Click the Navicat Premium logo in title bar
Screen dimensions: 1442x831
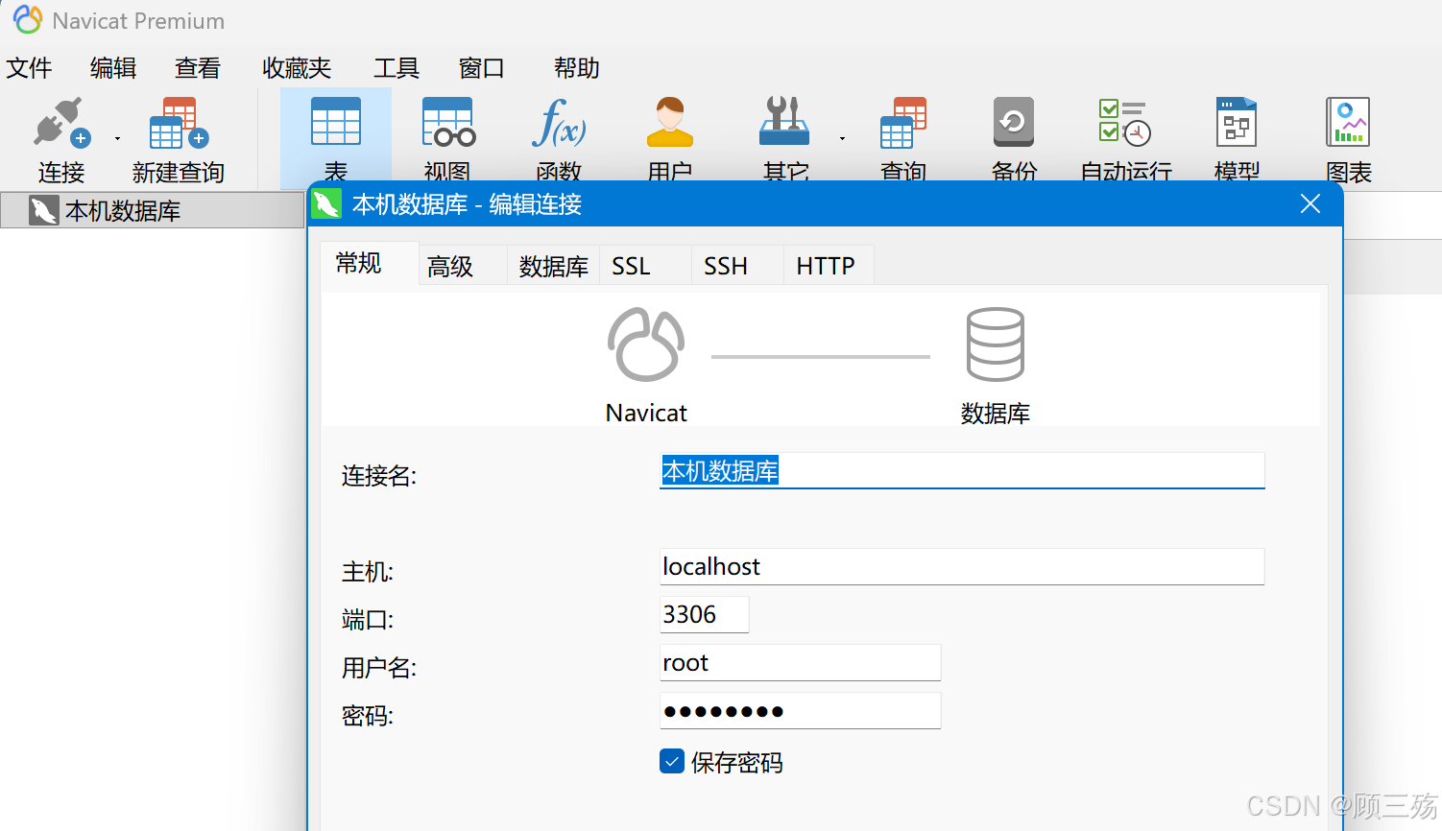(x=27, y=19)
